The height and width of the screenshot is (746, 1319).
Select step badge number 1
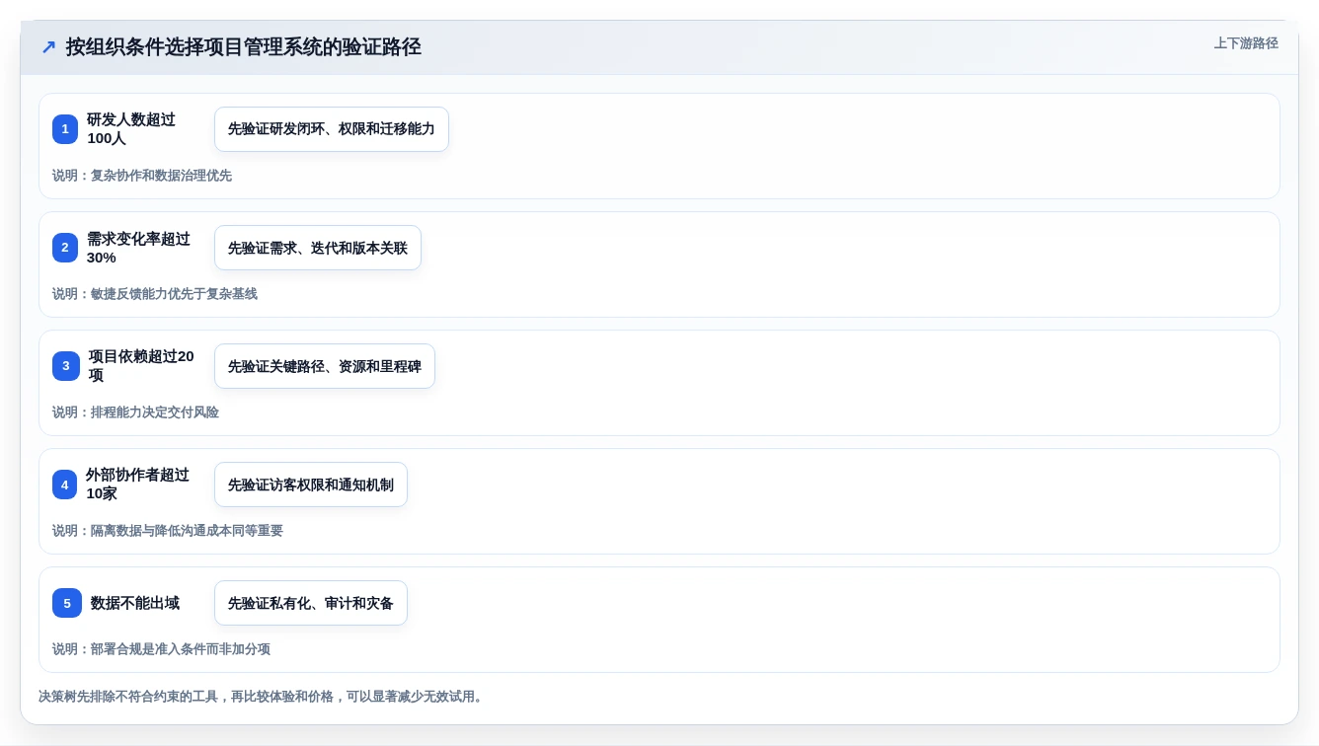coord(65,129)
